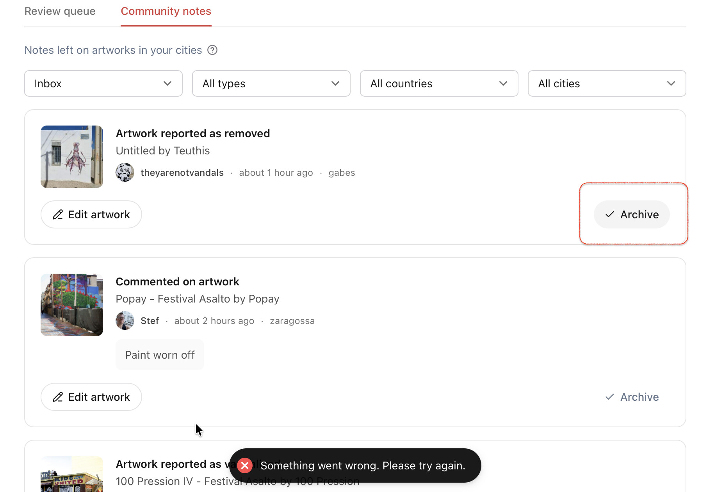Expand the All types filter

click(x=271, y=83)
